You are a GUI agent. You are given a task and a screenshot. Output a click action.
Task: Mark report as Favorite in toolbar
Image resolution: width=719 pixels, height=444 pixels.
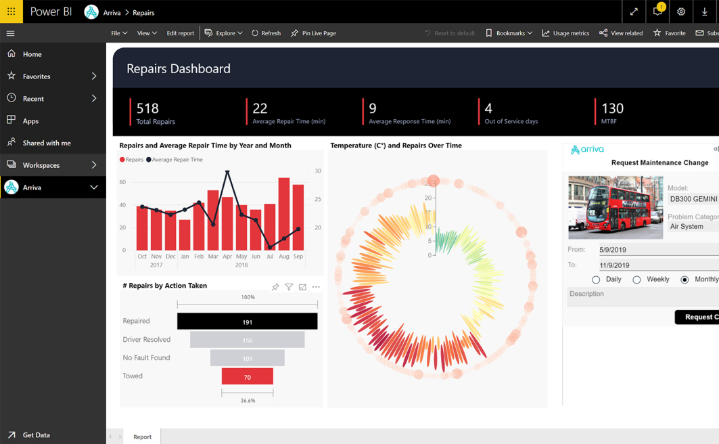(670, 33)
